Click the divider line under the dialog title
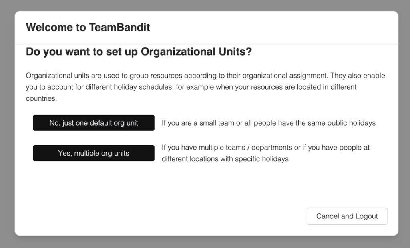The height and width of the screenshot is (248, 410). [x=207, y=44]
